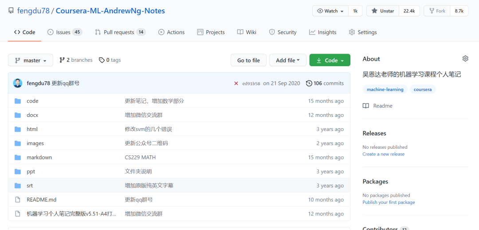Click the star icon in Unstar button
The height and width of the screenshot is (230, 479).
[374, 11]
